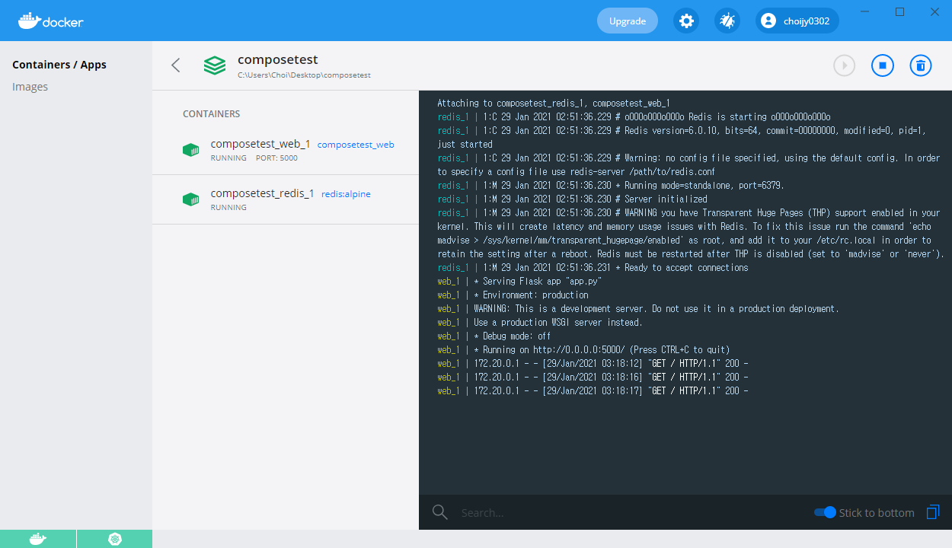This screenshot has width=952, height=548.
Task: Click the PORT: 5000 label
Action: tap(276, 158)
